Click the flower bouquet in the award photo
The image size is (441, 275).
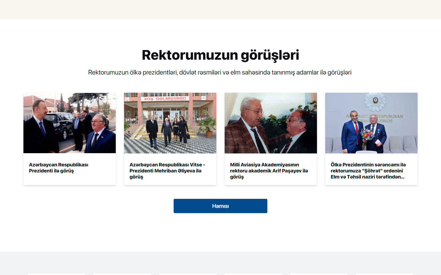click(x=368, y=135)
